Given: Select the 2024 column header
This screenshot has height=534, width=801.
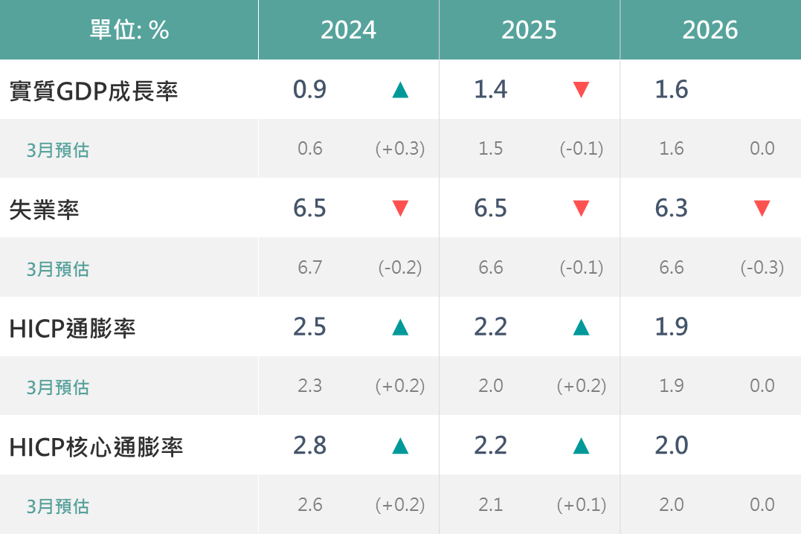Looking at the screenshot, I should tap(348, 30).
